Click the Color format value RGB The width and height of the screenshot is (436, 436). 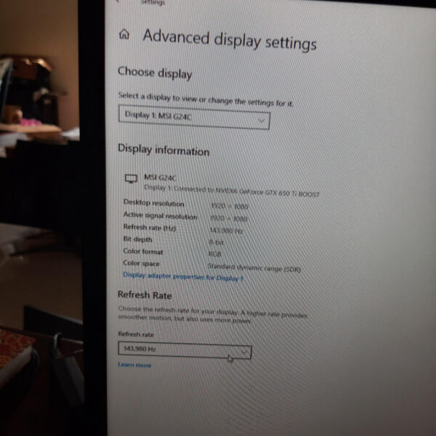(x=215, y=254)
